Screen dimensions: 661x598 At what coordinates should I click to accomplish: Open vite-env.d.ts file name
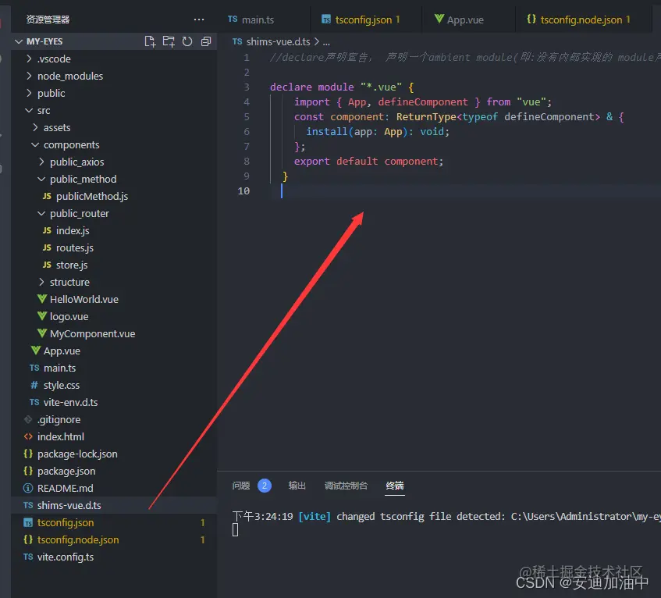point(70,402)
